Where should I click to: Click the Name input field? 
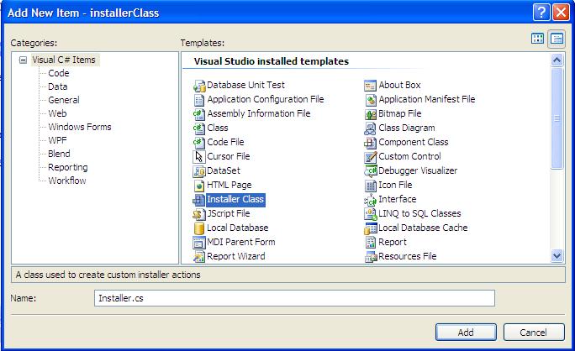coord(294,298)
